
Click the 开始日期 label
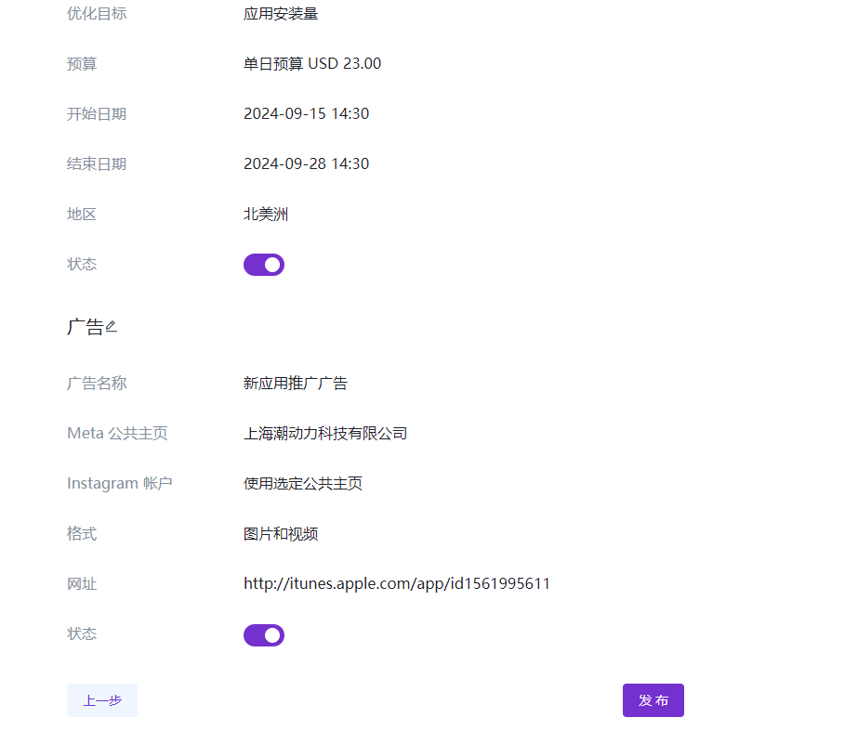tap(97, 114)
